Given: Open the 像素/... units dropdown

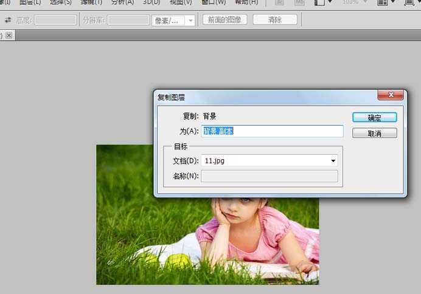Looking at the screenshot, I should pyautogui.click(x=173, y=21).
